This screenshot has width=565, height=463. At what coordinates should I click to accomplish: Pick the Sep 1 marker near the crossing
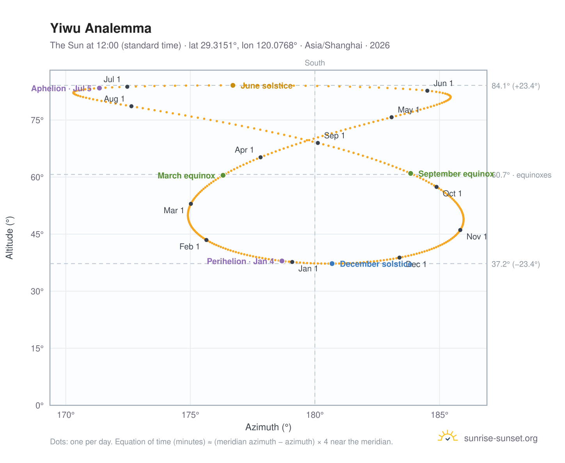pyautogui.click(x=318, y=143)
